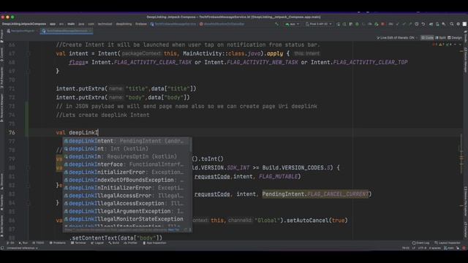Open Build Variants on left tool strip
Image resolution: width=468 pixels, height=263 pixels.
(1, 226)
